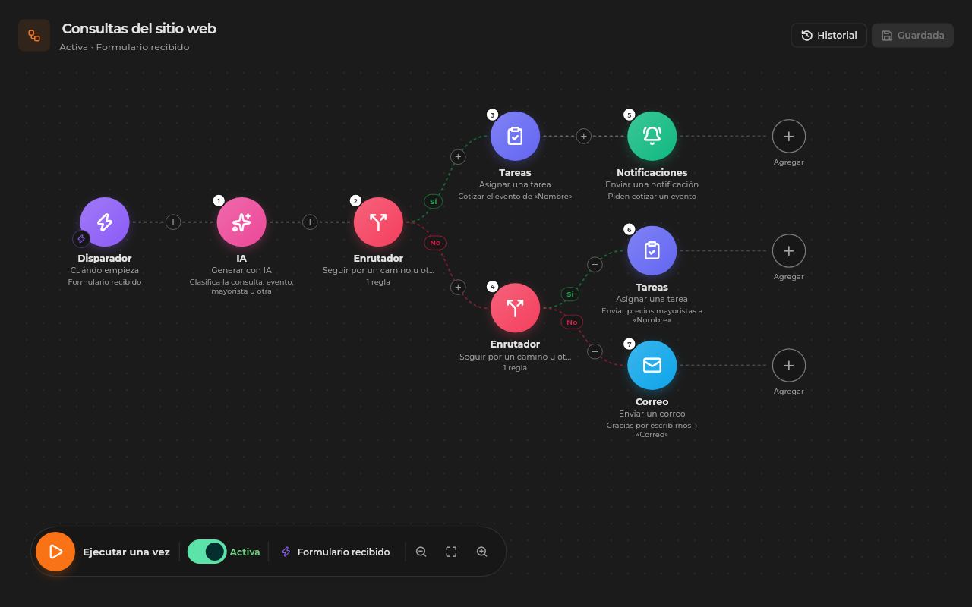
Task: Click the orange workflow icon beside the title
Action: tap(34, 36)
